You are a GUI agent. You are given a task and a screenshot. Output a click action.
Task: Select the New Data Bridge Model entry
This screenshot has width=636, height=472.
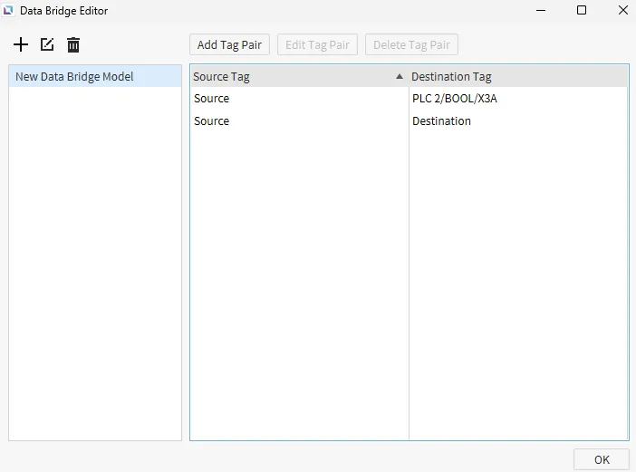(74, 77)
